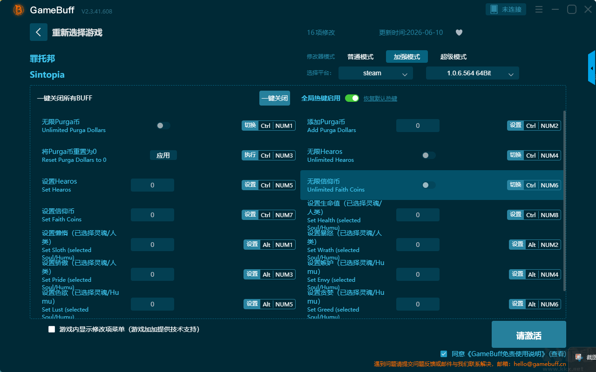The image size is (596, 372).
Task: Click 设置 button for Set Pride
Action: click(x=252, y=274)
